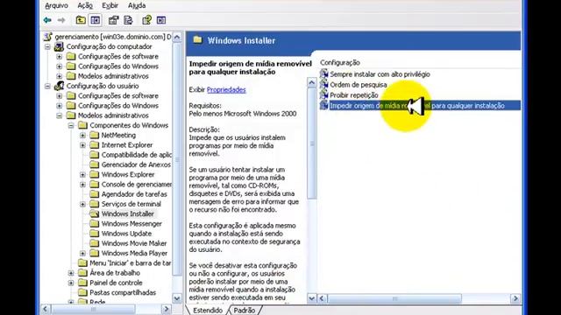Open the Arquivo menu
Viewport: 561px width, 315px height.
tap(56, 5)
